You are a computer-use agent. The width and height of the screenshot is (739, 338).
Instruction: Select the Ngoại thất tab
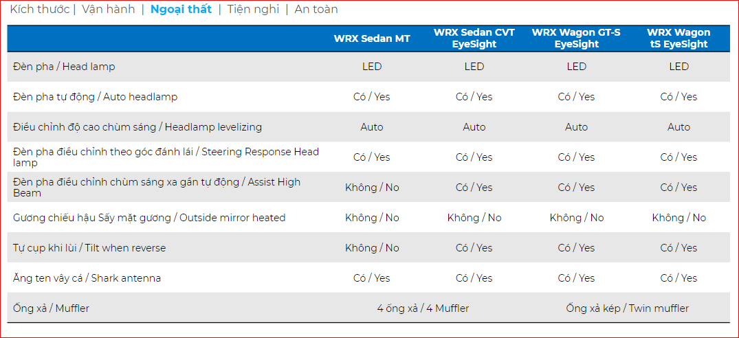(x=181, y=10)
